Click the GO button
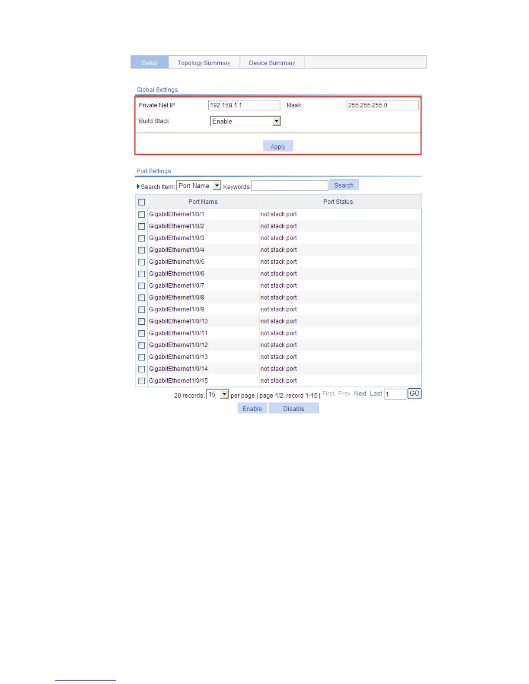The image size is (529, 684). pos(414,393)
